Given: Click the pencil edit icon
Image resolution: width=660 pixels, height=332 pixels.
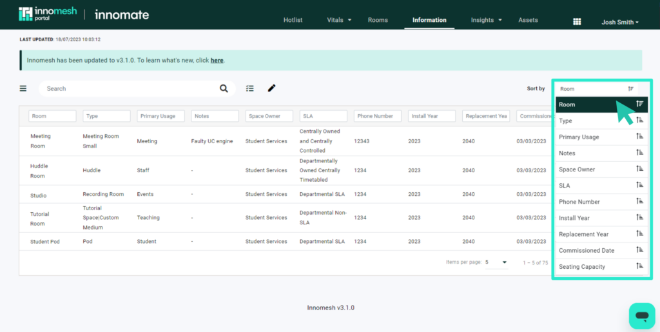Looking at the screenshot, I should click(271, 88).
